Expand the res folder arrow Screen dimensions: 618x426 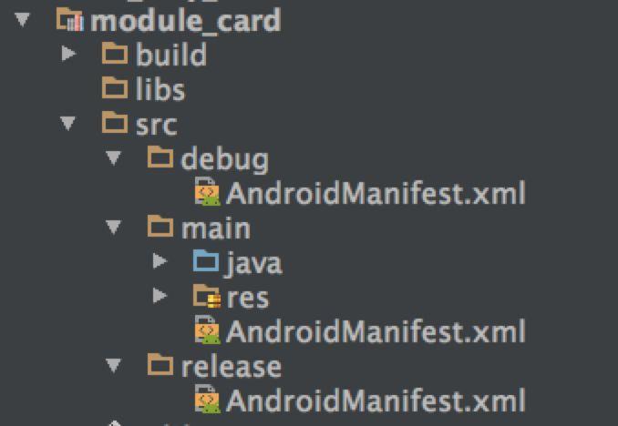160,296
